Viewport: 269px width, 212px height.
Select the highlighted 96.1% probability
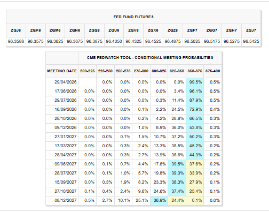195,91
